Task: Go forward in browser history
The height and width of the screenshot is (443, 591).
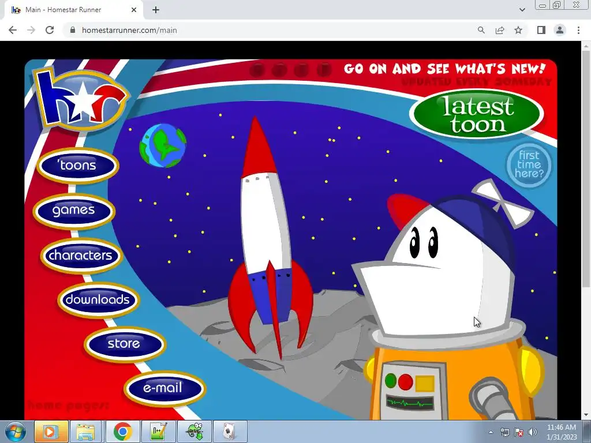Action: click(x=31, y=30)
